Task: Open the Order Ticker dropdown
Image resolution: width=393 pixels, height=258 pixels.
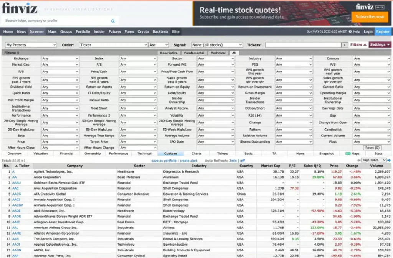Action: [113, 45]
